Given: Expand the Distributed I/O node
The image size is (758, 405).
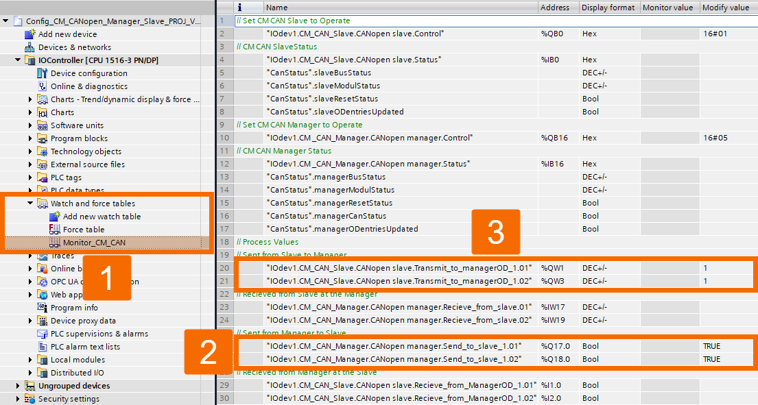Looking at the screenshot, I should pyautogui.click(x=30, y=373).
